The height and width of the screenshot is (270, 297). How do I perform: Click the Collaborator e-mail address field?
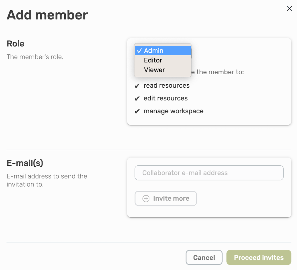209,173
